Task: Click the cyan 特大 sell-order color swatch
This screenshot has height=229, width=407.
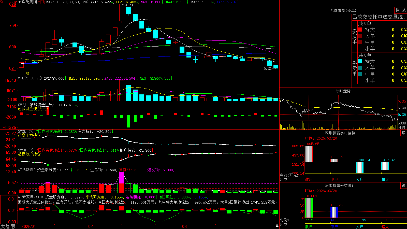Action: 360,61
